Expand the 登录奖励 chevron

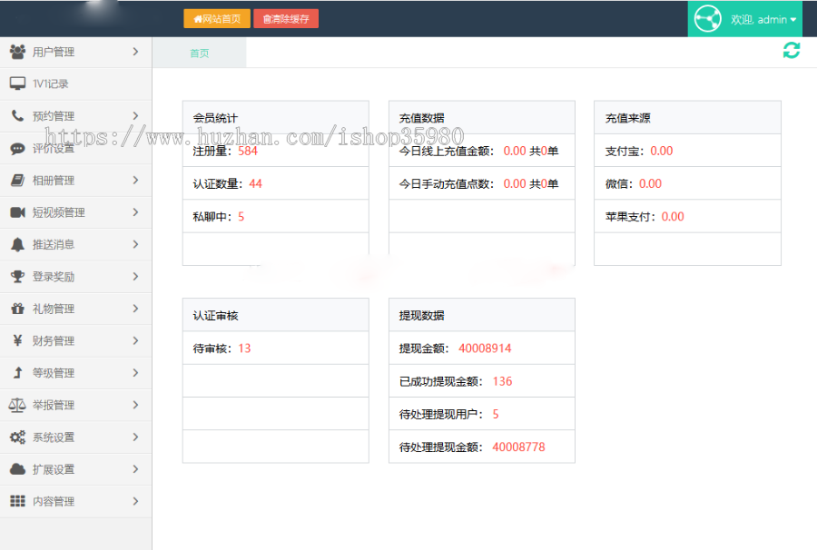(135, 277)
